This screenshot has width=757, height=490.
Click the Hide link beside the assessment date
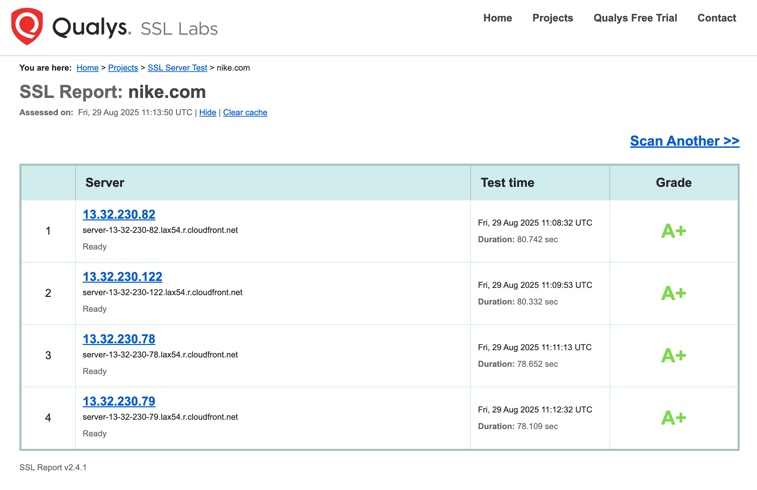(x=208, y=112)
